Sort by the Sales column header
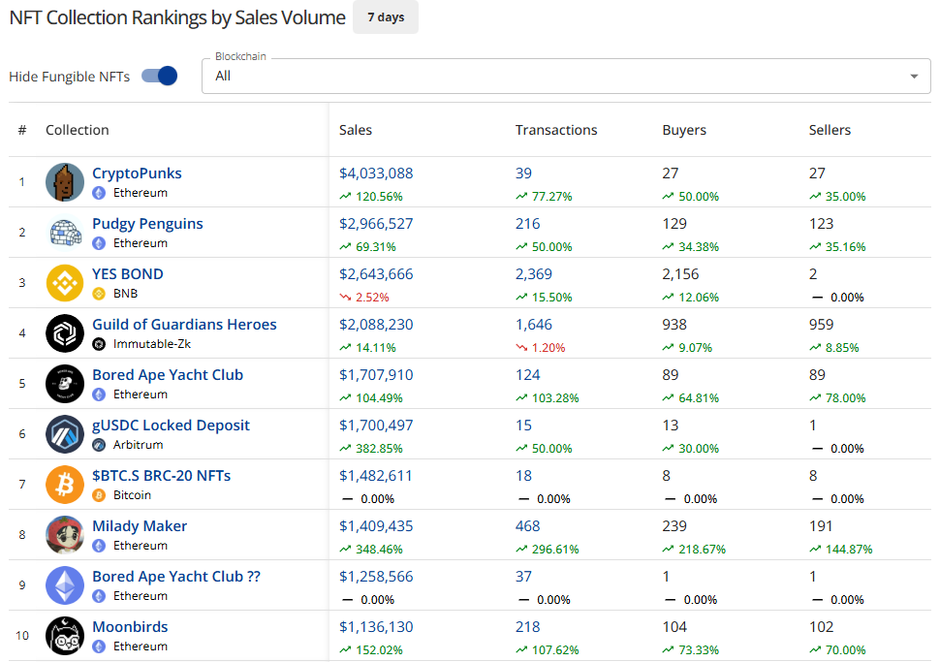Screen dimensions: 940x662 (356, 130)
